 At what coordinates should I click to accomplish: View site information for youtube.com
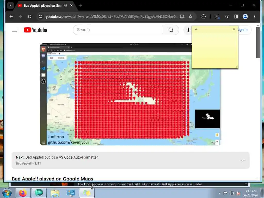pyautogui.click(x=41, y=16)
